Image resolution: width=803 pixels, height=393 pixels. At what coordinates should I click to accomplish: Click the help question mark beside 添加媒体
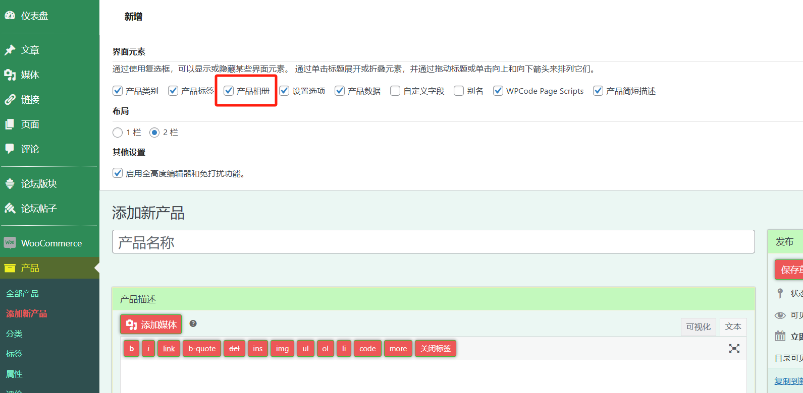(x=193, y=324)
